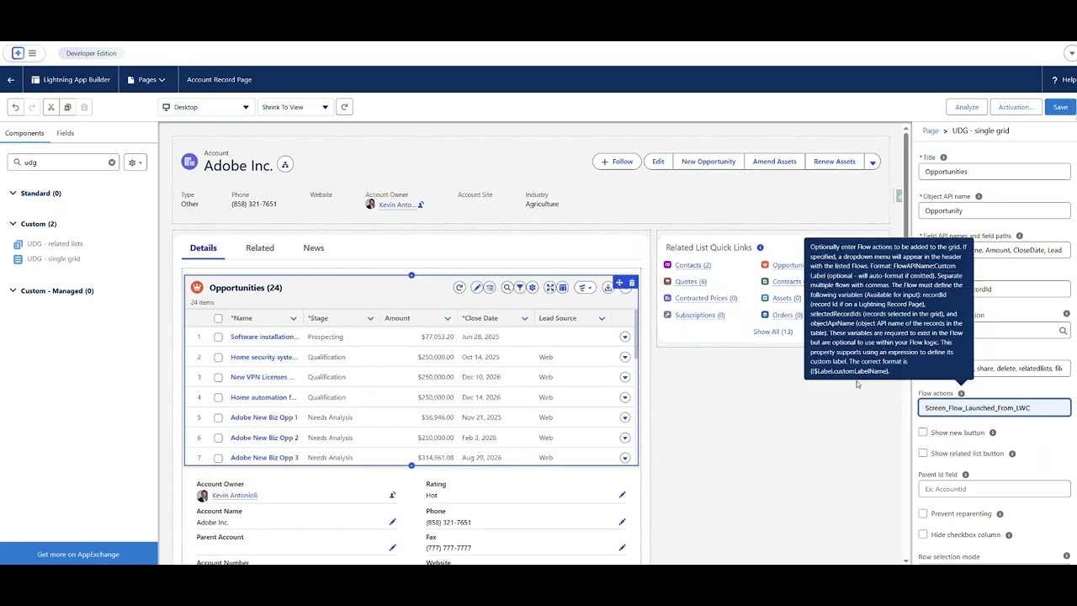Click the pencil edit icon for the Rating field
Image resolution: width=1077 pixels, height=606 pixels.
coord(623,495)
